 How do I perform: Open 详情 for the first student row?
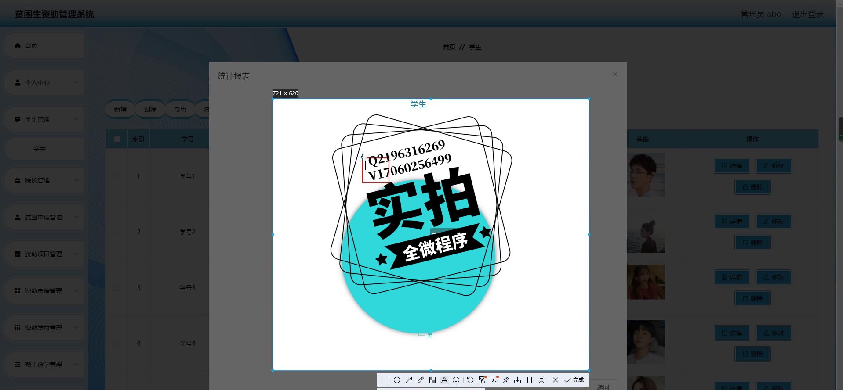tap(732, 166)
